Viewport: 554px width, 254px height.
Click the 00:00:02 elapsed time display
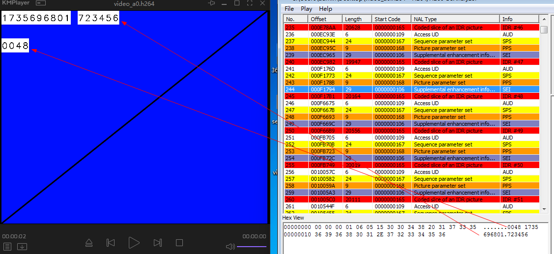pos(14,236)
